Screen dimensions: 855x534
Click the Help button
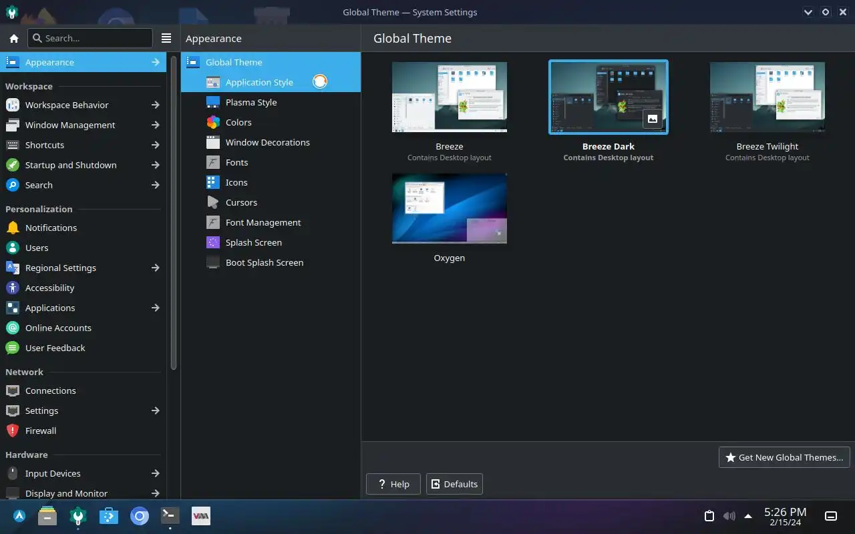[393, 484]
